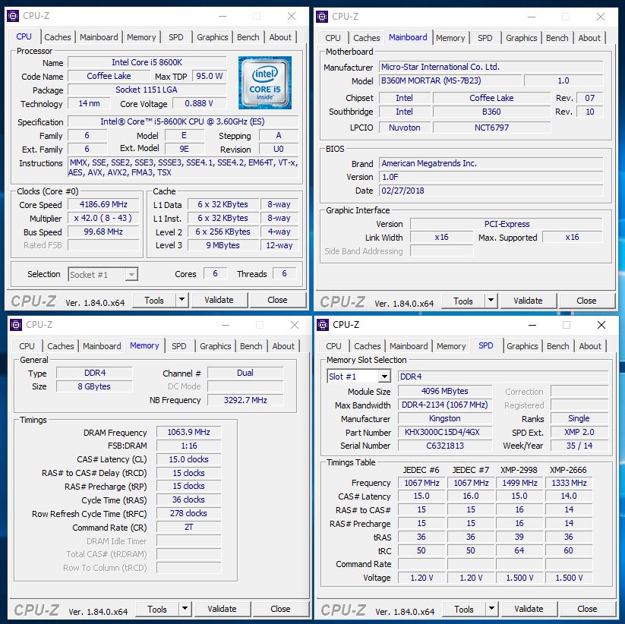
Task: Go to CPU tab in Memory window
Action: [27, 346]
